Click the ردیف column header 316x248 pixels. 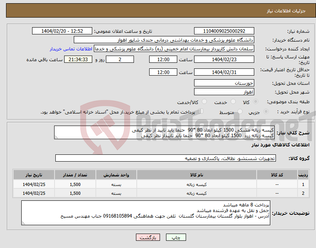tap(303, 175)
